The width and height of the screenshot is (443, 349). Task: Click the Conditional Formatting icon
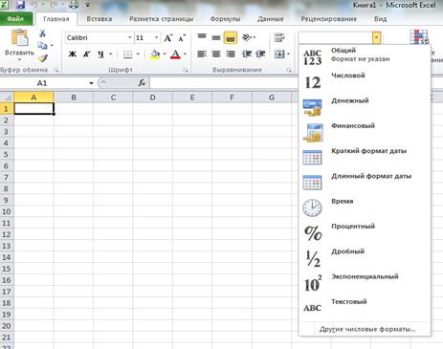point(419,37)
